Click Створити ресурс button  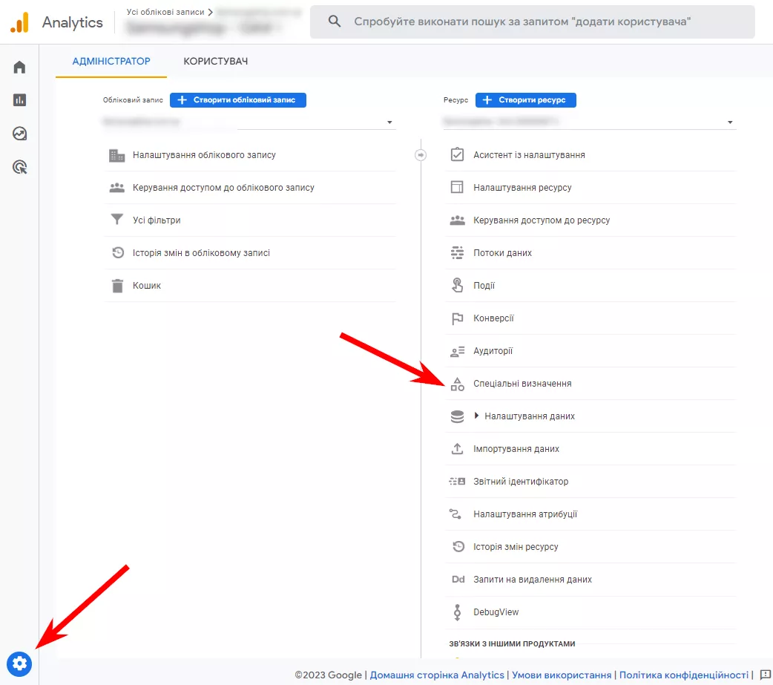(525, 100)
